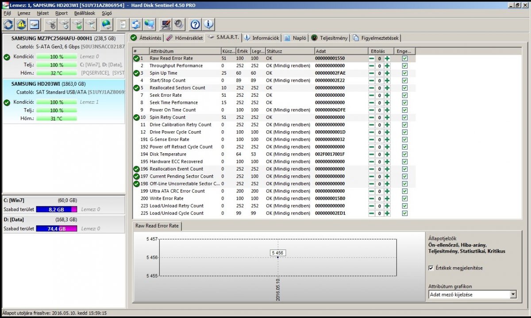Toggle the enable checkbox for Power On Time Count

[405, 110]
